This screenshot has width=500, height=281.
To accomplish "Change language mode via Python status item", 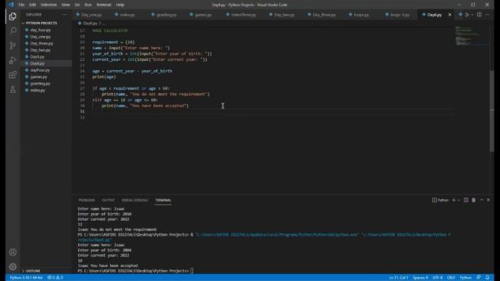I will click(x=466, y=278).
